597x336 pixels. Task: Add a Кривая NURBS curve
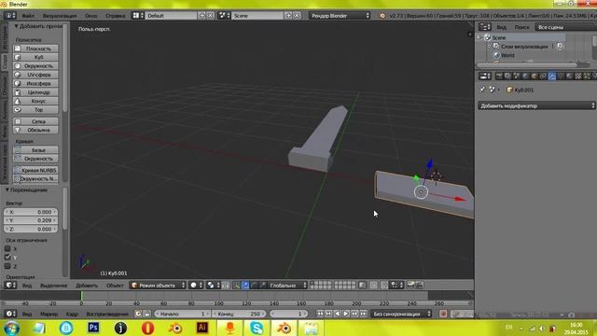click(x=35, y=170)
